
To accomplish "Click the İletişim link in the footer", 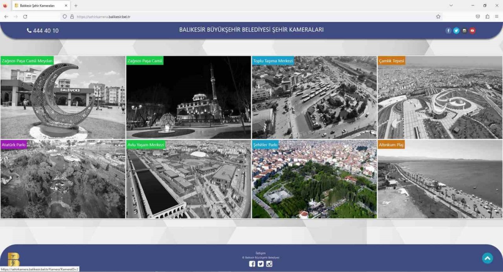I will (x=261, y=253).
